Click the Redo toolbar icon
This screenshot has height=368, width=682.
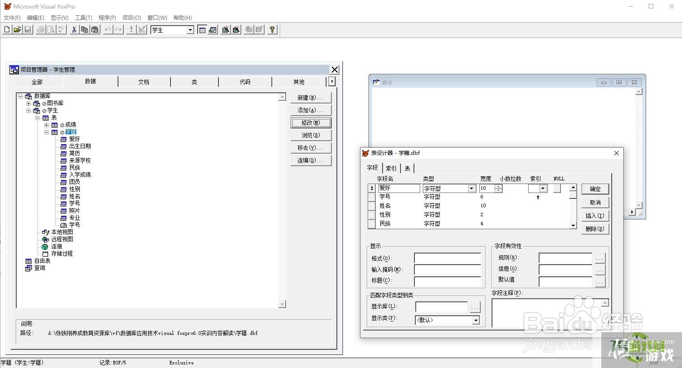coord(118,30)
